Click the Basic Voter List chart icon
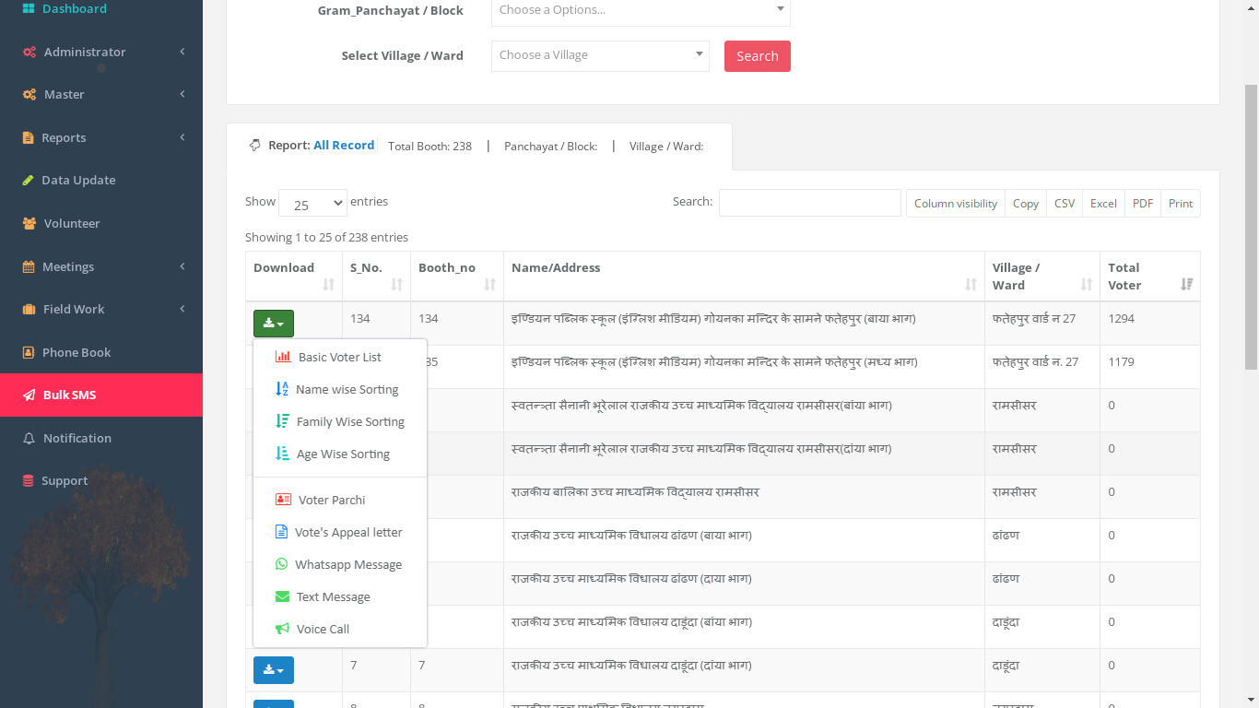Screen dimensions: 1259x708 pos(283,357)
